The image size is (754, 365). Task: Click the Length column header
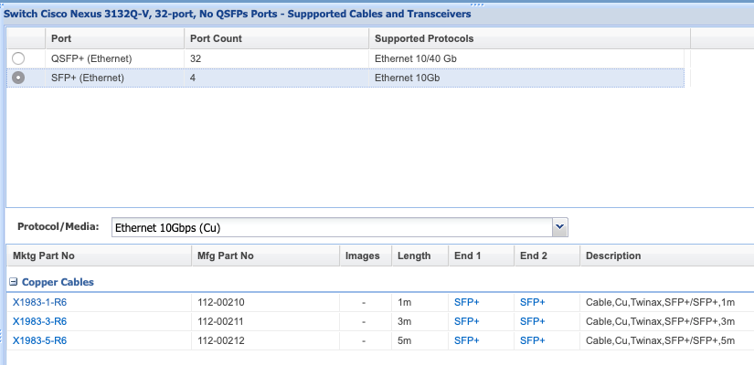click(x=414, y=255)
